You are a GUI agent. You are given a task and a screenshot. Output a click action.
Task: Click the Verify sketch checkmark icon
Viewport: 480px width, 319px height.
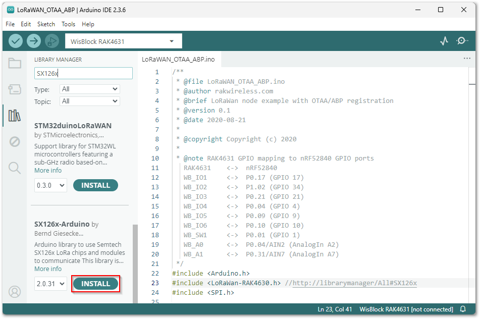pyautogui.click(x=16, y=41)
